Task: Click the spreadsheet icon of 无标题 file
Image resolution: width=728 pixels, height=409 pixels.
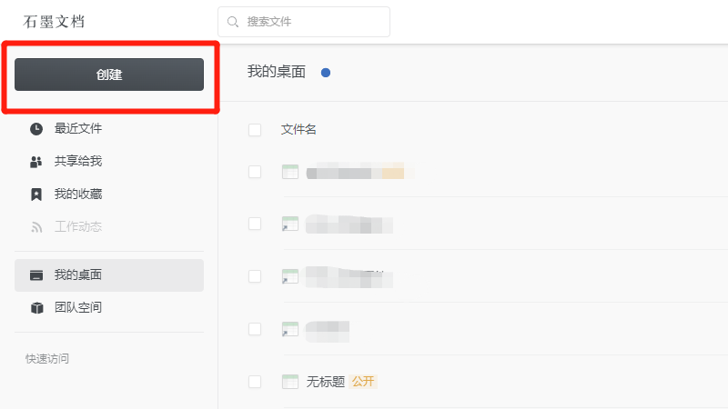Action: (x=290, y=382)
